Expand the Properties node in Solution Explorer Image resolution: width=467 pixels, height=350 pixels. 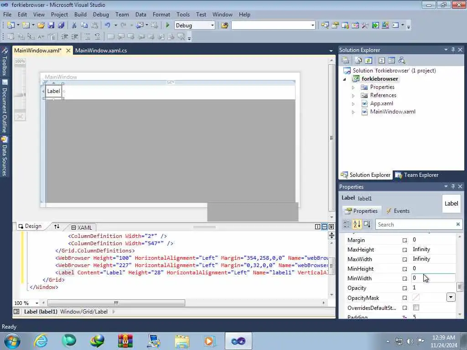(353, 87)
